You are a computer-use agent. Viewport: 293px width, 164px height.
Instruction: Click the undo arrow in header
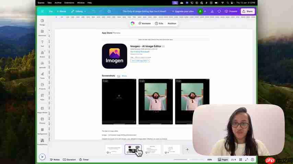[94, 11]
